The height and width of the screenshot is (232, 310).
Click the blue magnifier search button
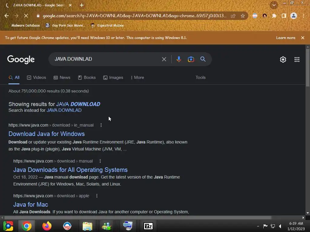pyautogui.click(x=203, y=59)
